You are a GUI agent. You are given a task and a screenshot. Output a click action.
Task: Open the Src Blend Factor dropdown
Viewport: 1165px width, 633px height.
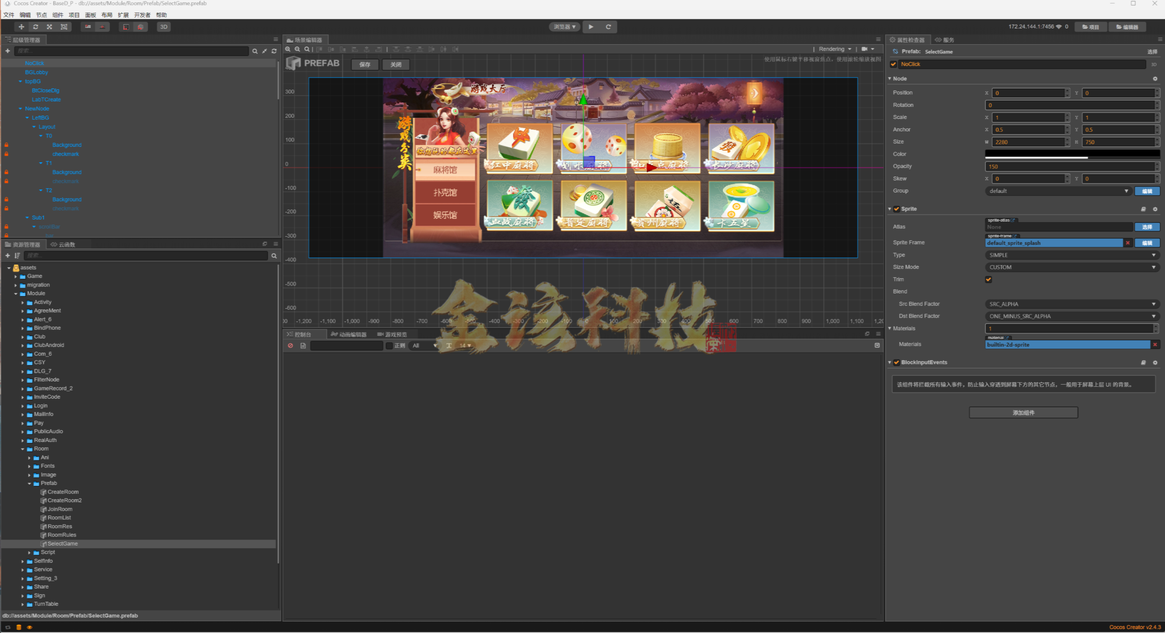click(1070, 304)
